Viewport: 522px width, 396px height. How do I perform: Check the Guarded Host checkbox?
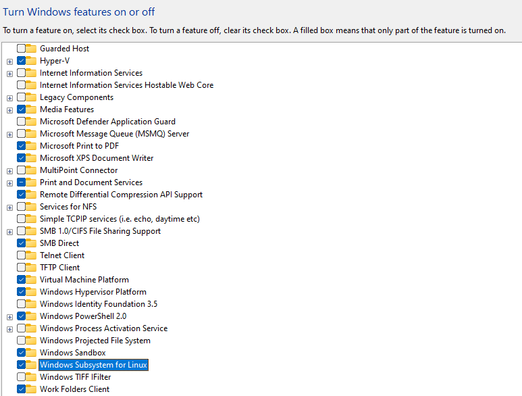(x=22, y=48)
